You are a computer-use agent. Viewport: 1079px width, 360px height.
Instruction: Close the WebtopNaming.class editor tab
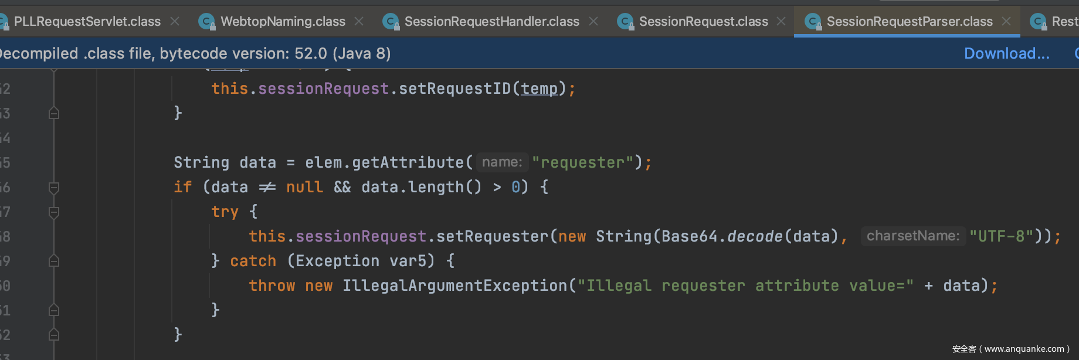pos(359,21)
